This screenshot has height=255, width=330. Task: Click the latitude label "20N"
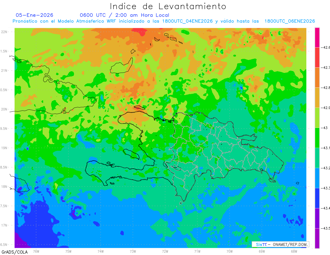coord(5,109)
